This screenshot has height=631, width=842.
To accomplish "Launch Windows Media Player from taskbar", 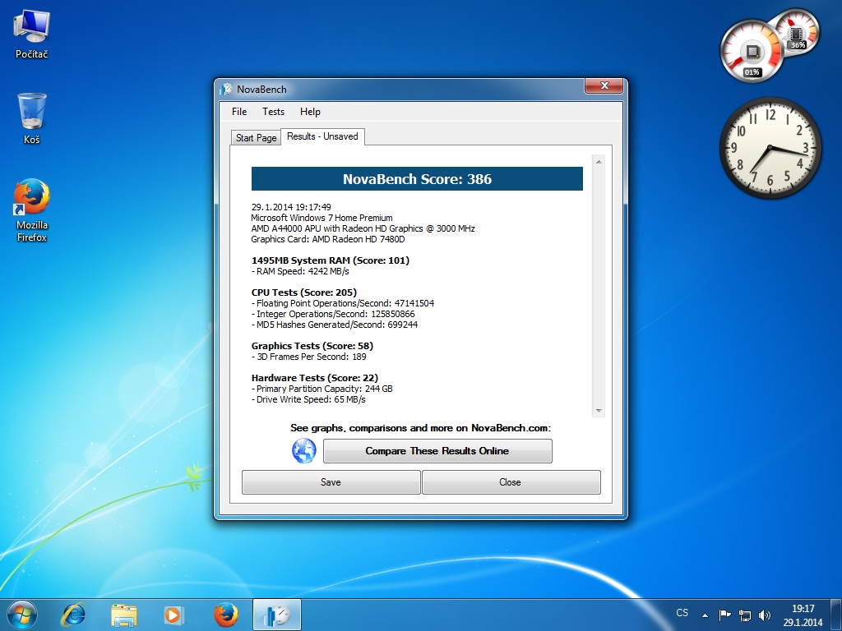I will point(173,615).
